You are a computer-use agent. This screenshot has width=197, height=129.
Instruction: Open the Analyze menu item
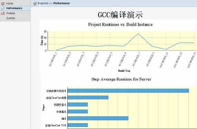coord(11,13)
